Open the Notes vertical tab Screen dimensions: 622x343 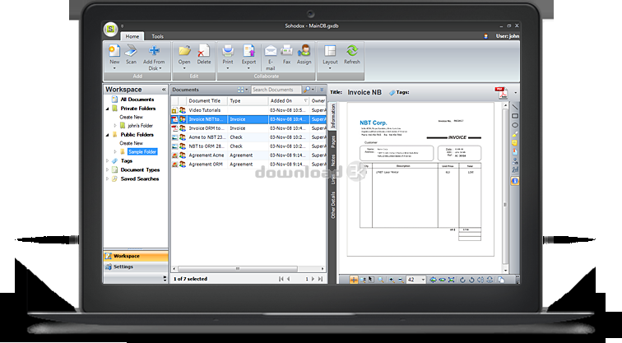(x=333, y=160)
